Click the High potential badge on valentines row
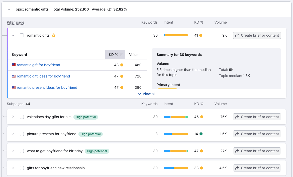 point(85,117)
